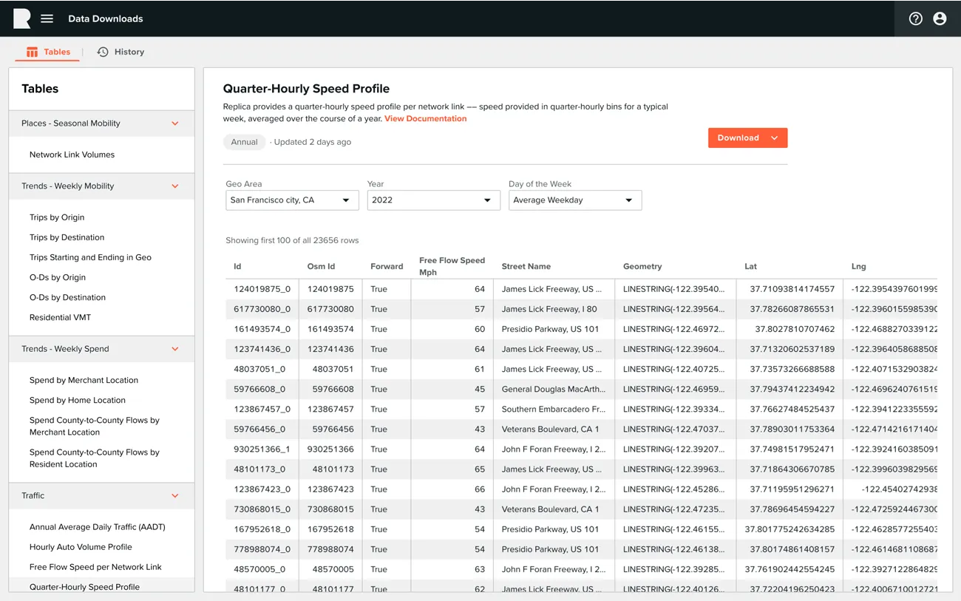Click the History clock icon
The height and width of the screenshot is (601, 961).
pyautogui.click(x=103, y=52)
